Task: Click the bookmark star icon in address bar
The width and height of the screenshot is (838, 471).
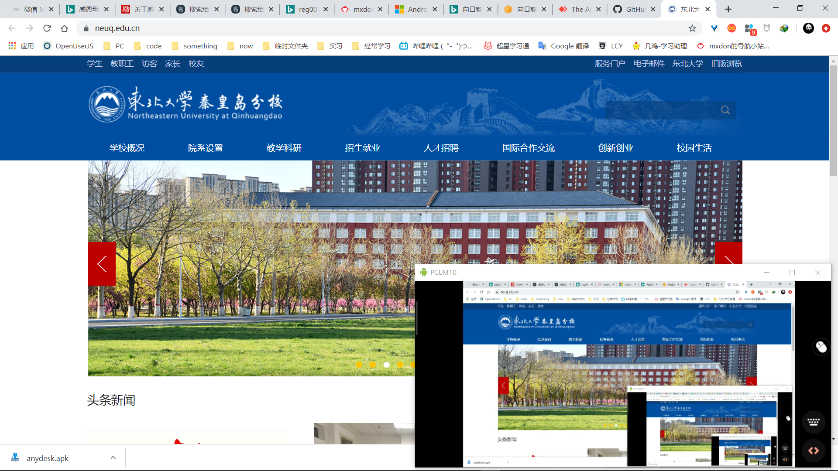Action: 692,28
